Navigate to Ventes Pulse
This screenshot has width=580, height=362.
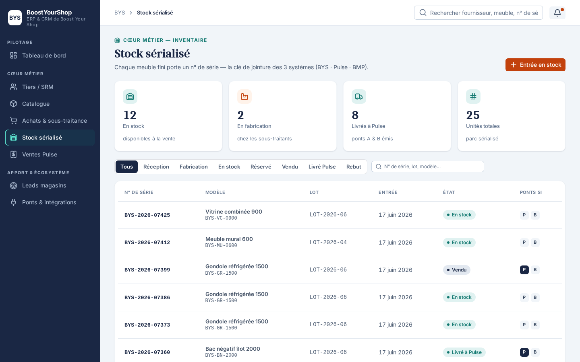(50, 154)
